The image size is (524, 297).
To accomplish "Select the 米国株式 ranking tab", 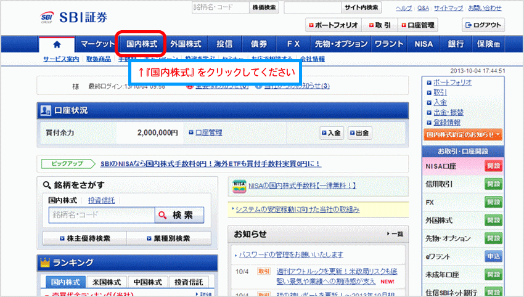I will [x=107, y=282].
